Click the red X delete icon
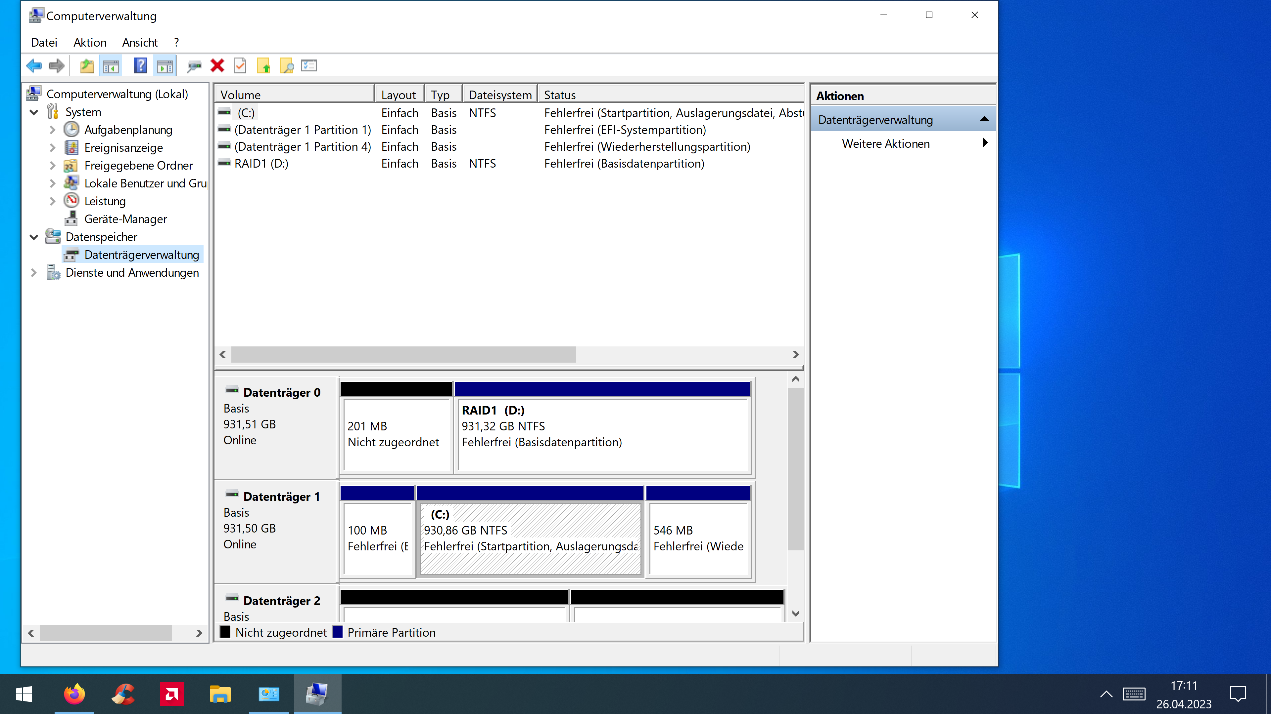Screen dimensions: 1271x714 [x=217, y=65]
